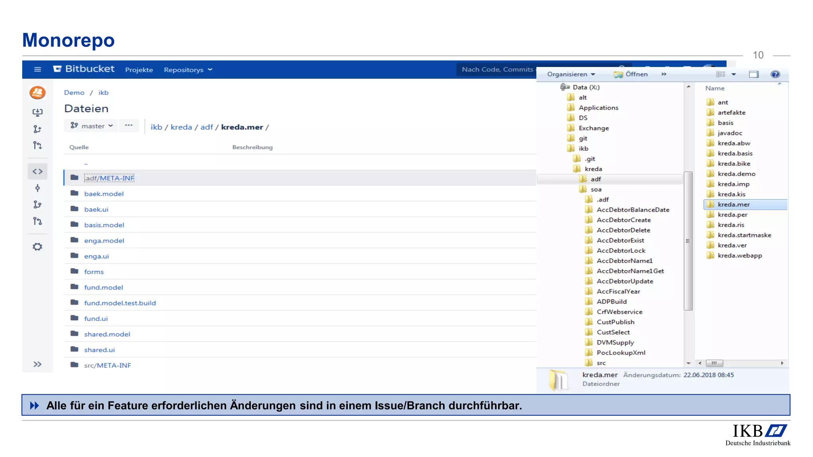Viewport: 813px width, 457px height.
Task: Open the Organisieren menu in Explorer
Action: [571, 74]
